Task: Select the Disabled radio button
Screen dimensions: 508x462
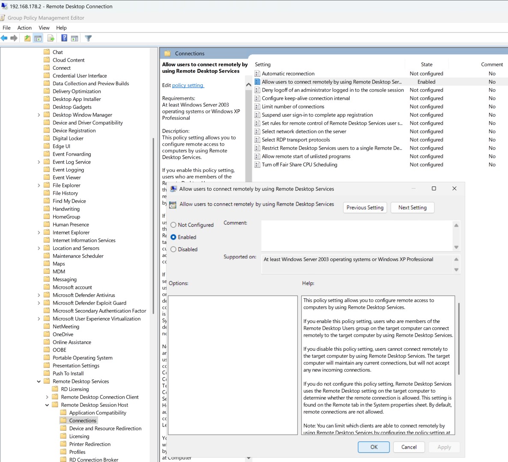Action: pos(173,249)
